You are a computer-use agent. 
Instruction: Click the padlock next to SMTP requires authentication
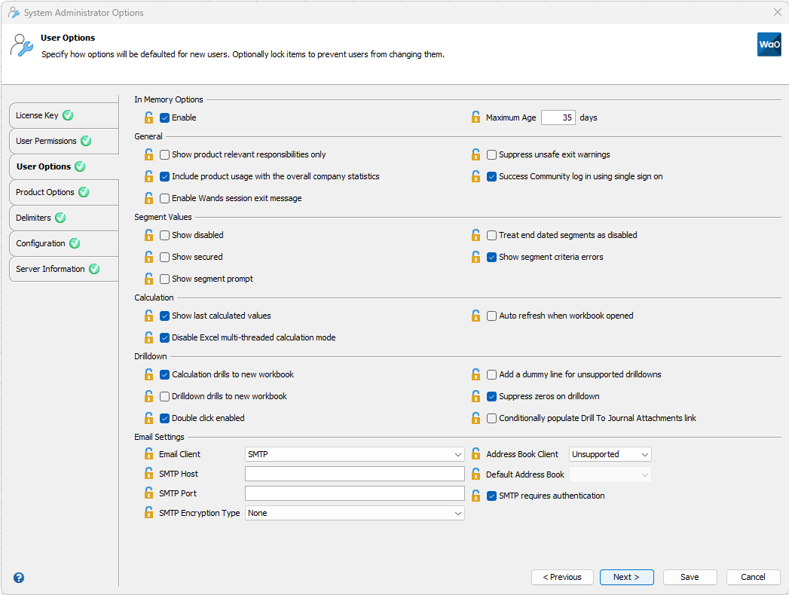[476, 495]
